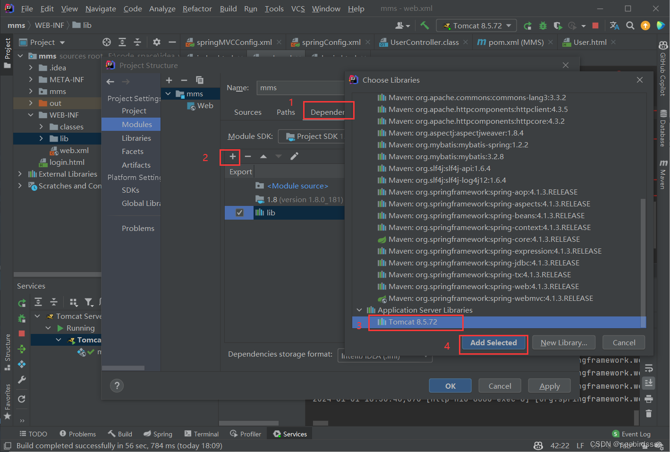
Task: Open the Refactor menu
Action: pos(197,9)
